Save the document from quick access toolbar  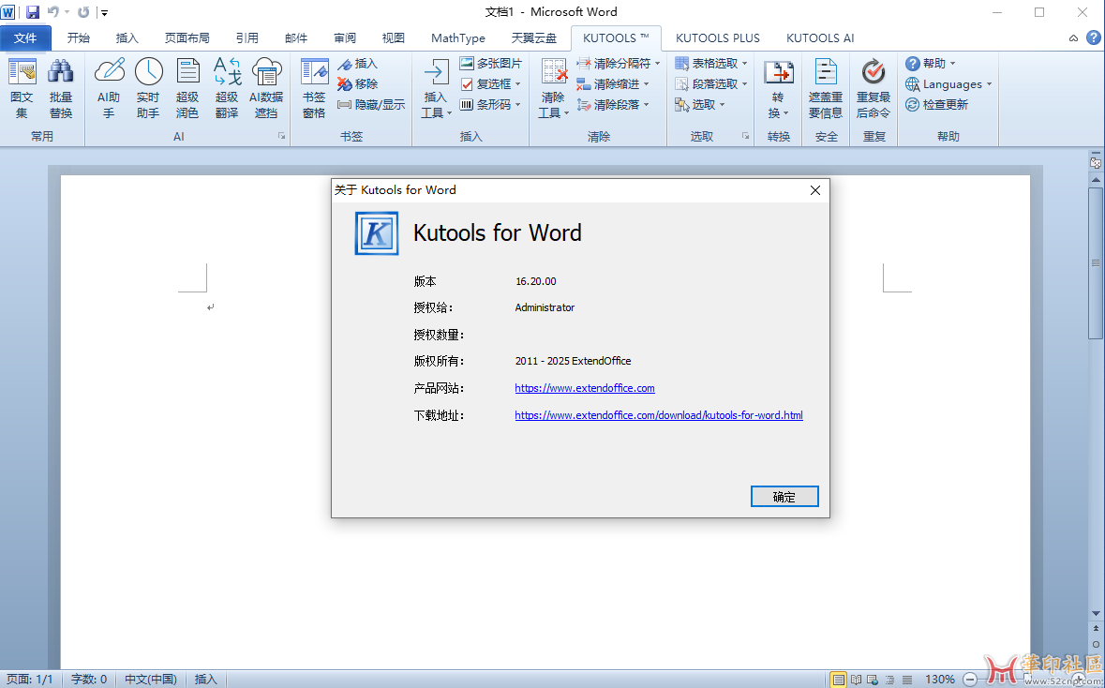point(33,12)
